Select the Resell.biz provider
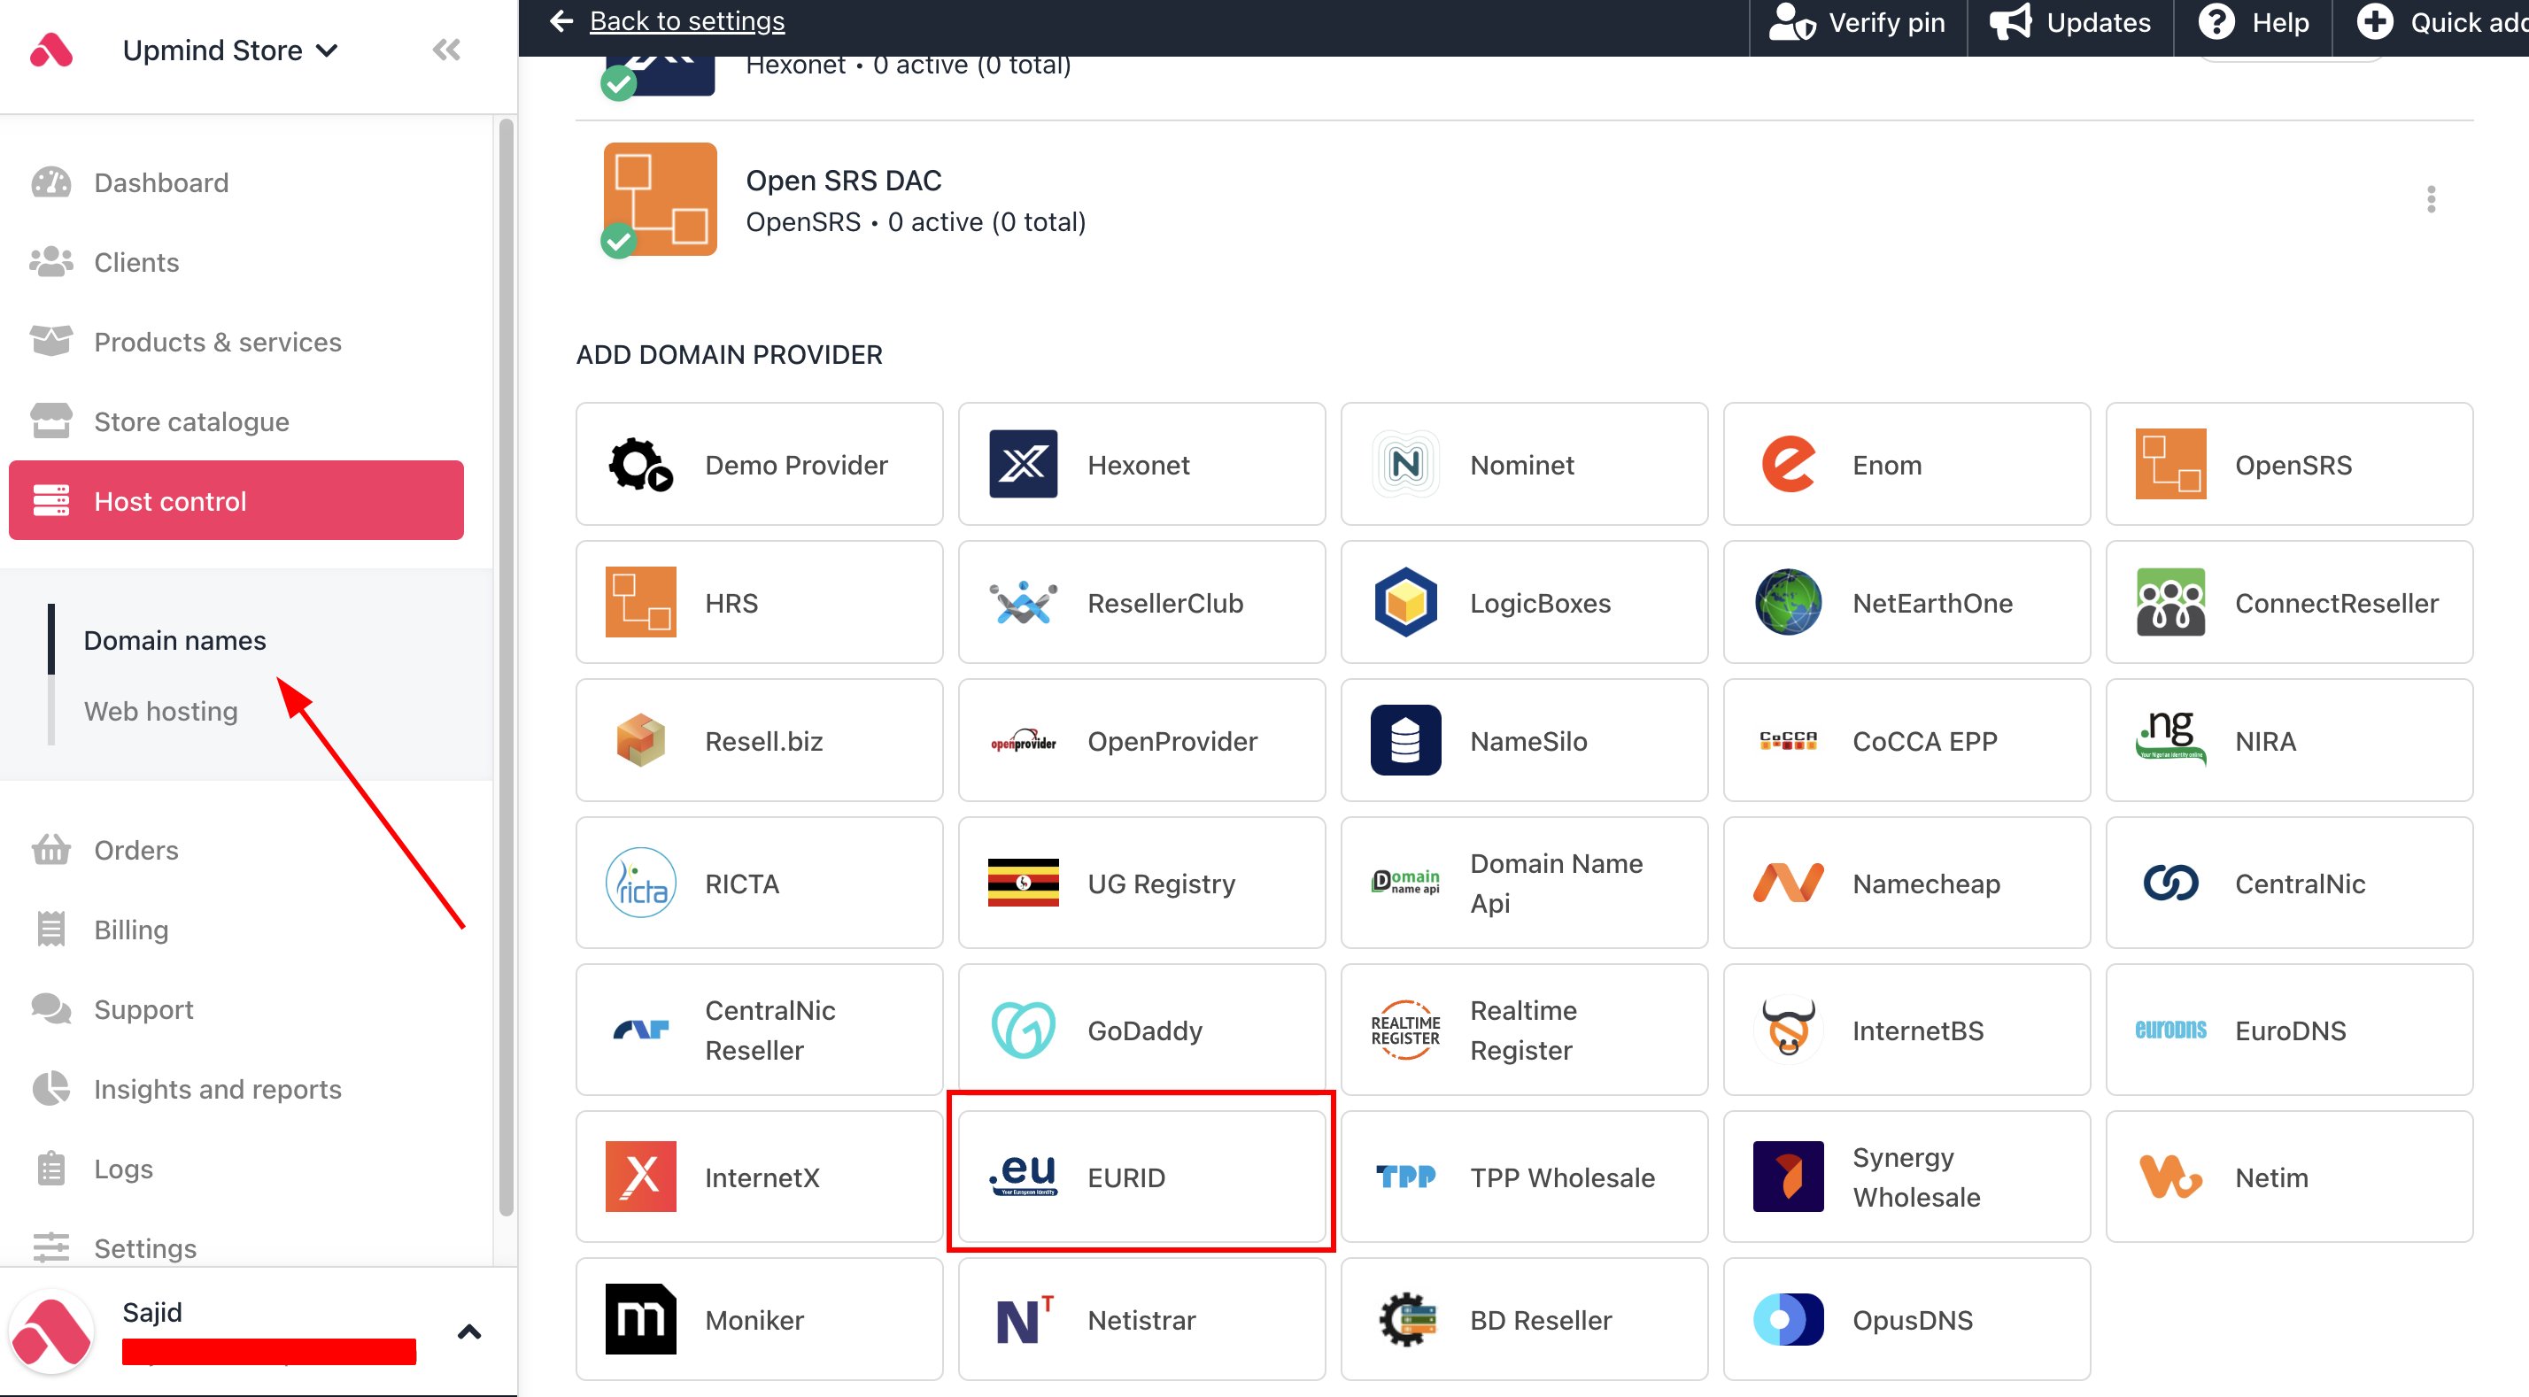2529x1397 pixels. click(759, 741)
